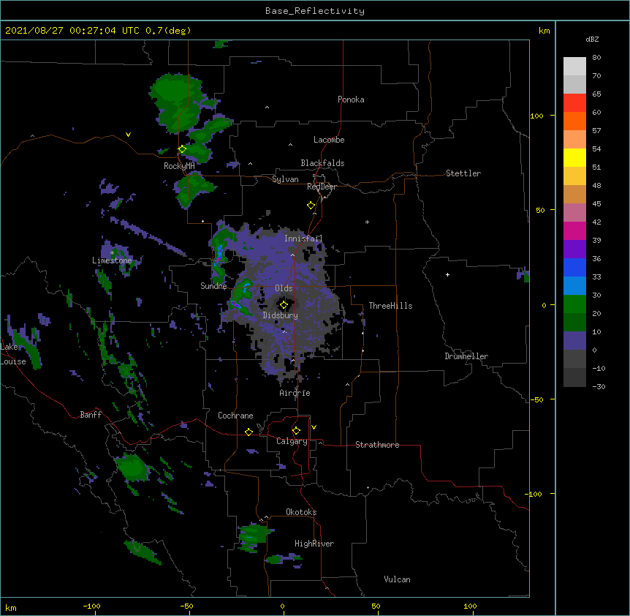
Task: Click the Airdrie city label
Action: (295, 393)
